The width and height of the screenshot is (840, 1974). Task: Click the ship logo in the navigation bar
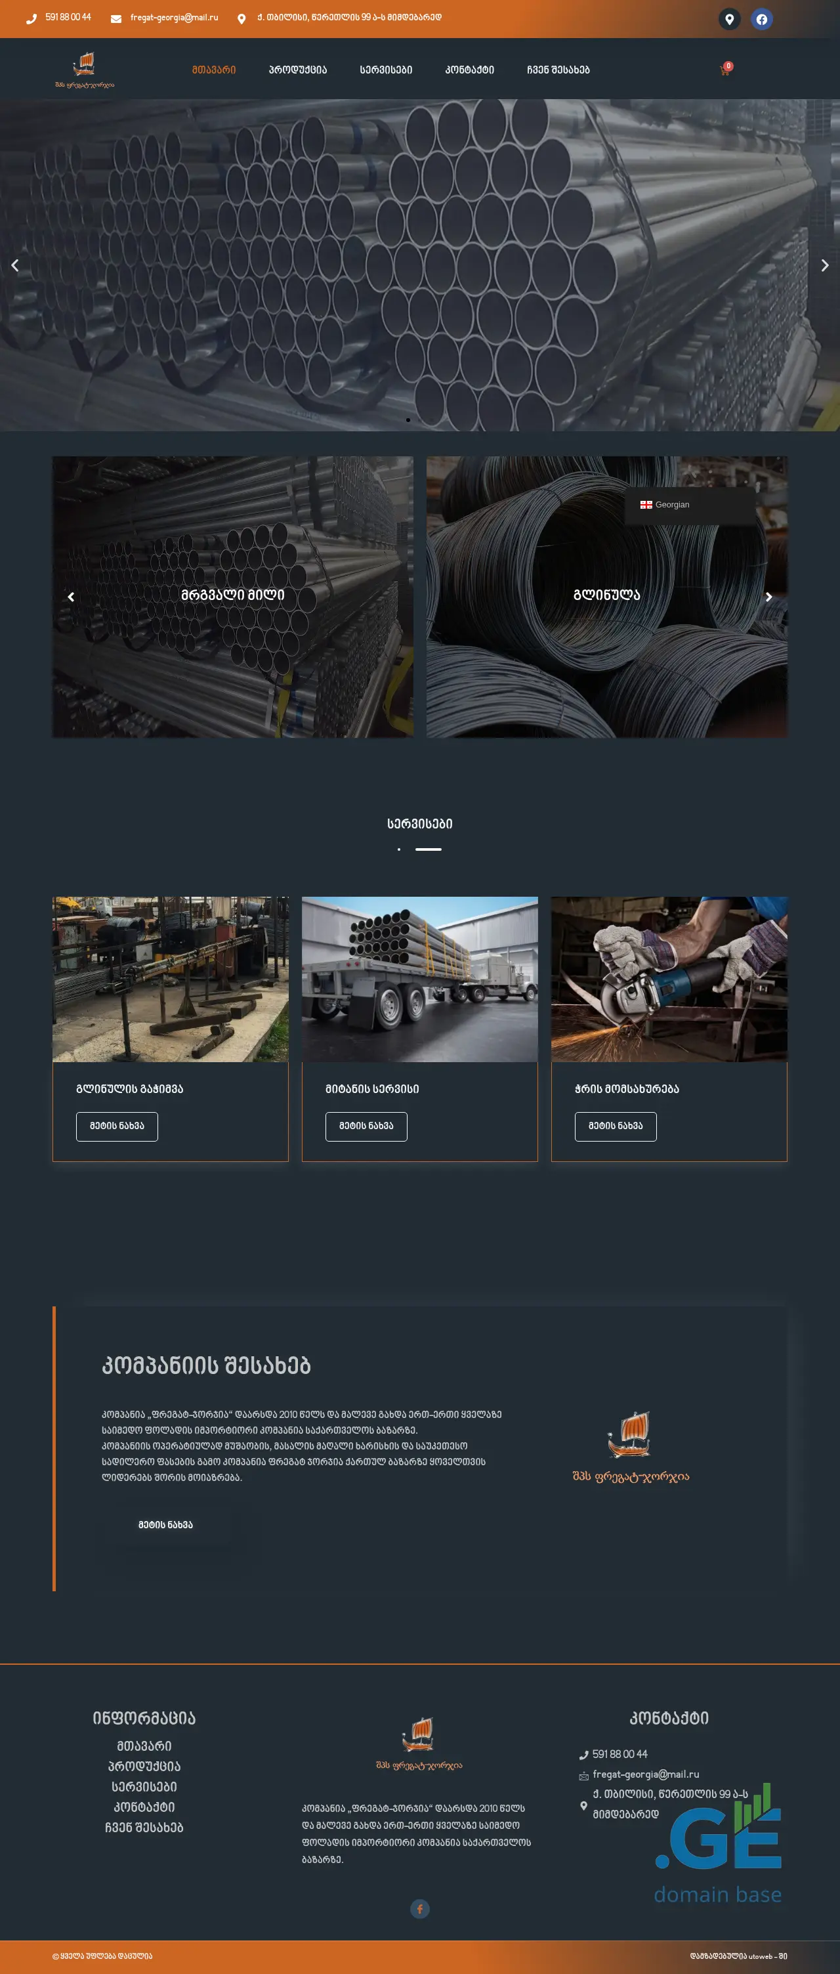pyautogui.click(x=84, y=69)
